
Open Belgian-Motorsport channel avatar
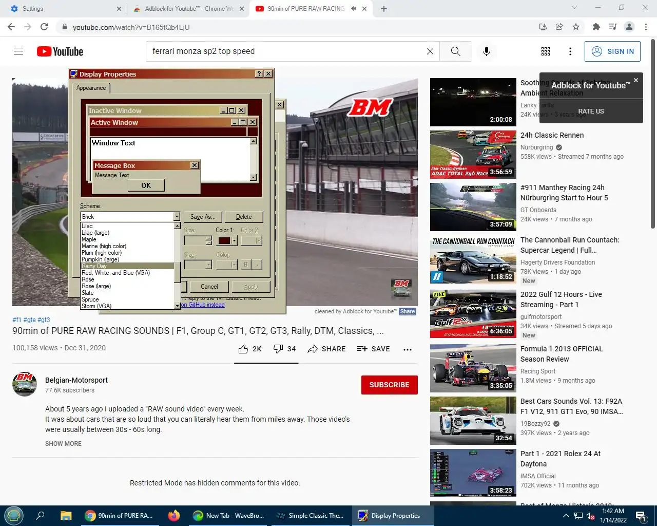click(25, 384)
